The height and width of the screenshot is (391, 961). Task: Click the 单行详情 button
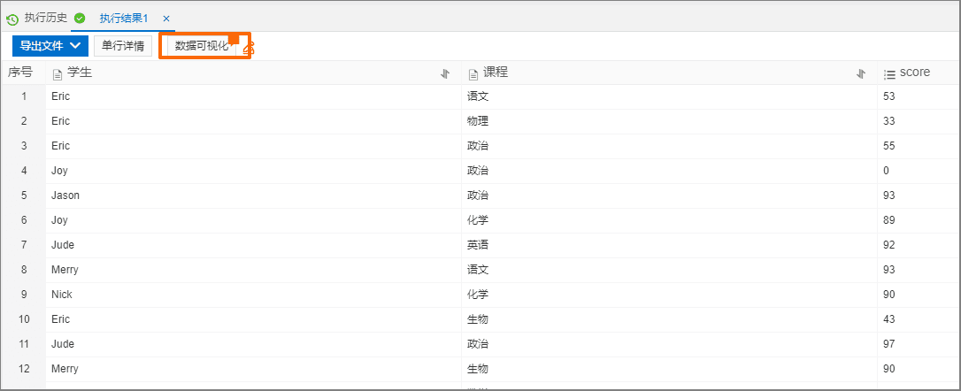tap(123, 45)
